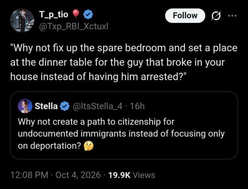Click the thinking face emoji
The width and height of the screenshot is (248, 189).
click(89, 146)
